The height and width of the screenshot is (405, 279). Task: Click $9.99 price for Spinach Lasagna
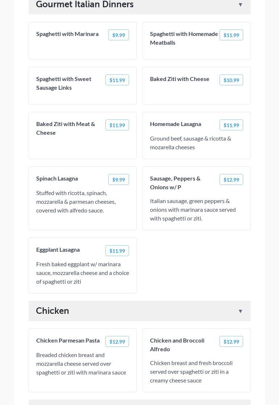[118, 179]
